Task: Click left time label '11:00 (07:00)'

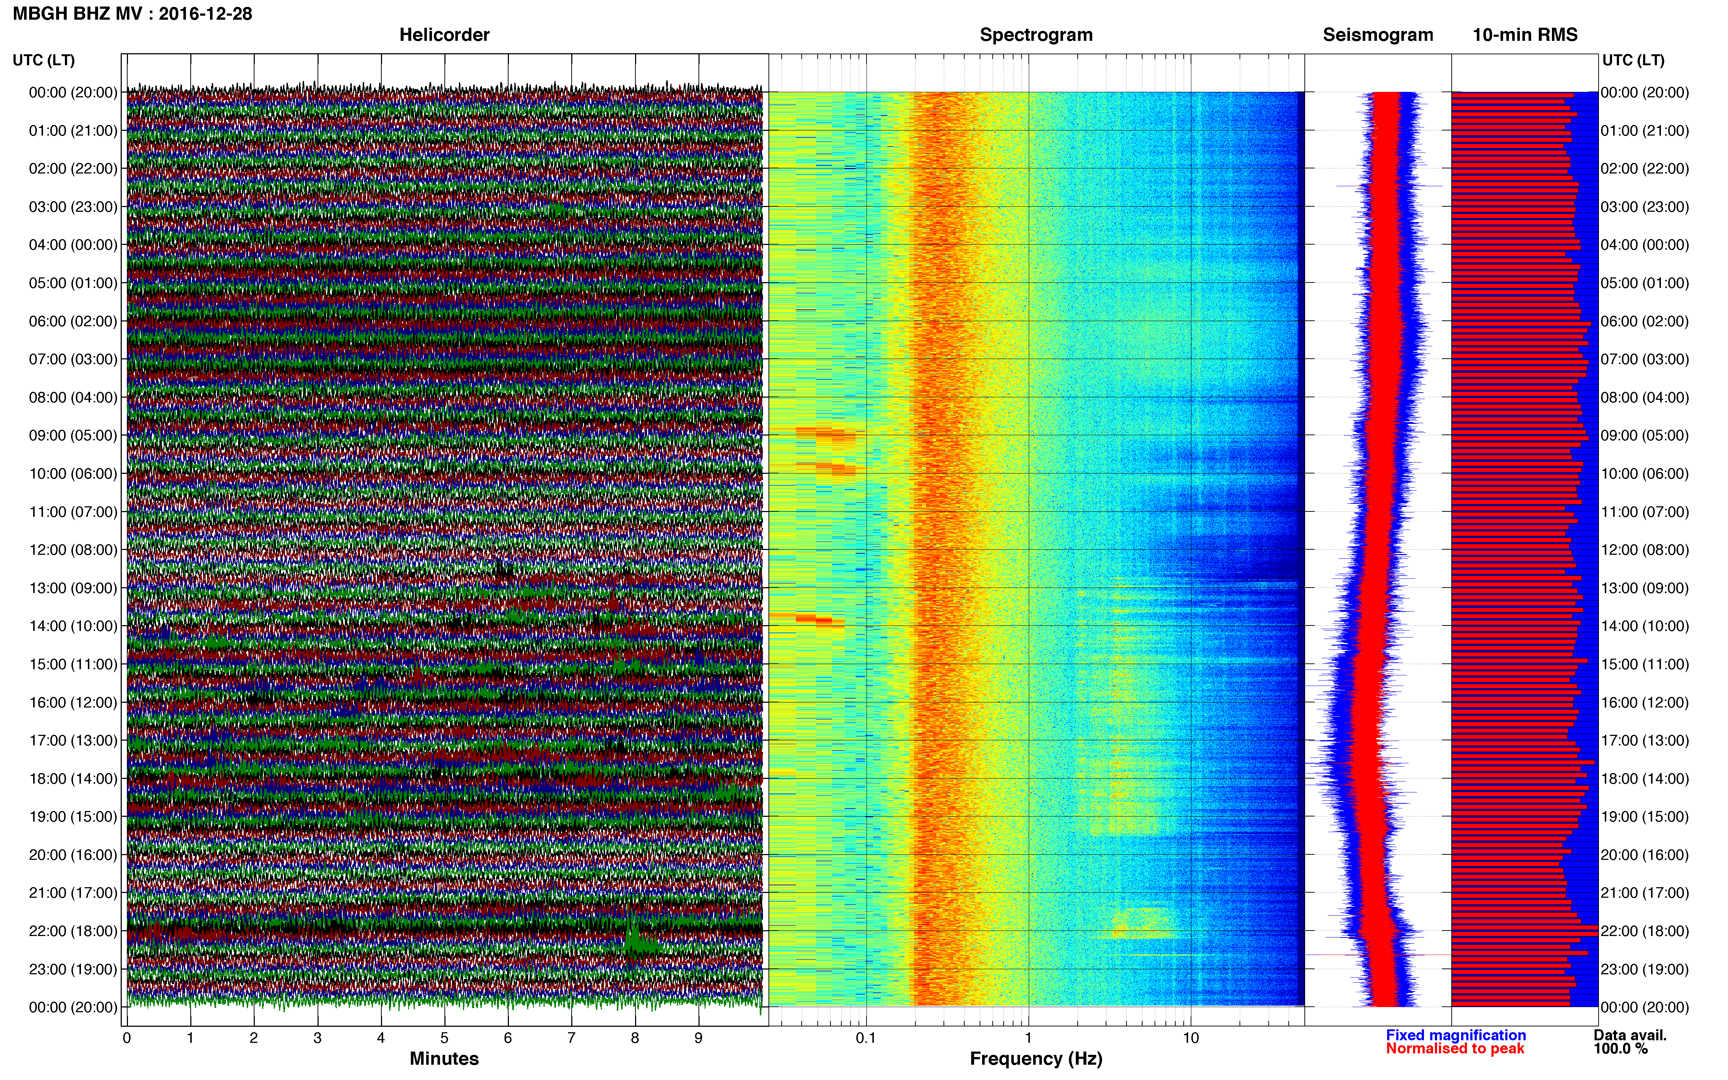Action: click(x=73, y=512)
